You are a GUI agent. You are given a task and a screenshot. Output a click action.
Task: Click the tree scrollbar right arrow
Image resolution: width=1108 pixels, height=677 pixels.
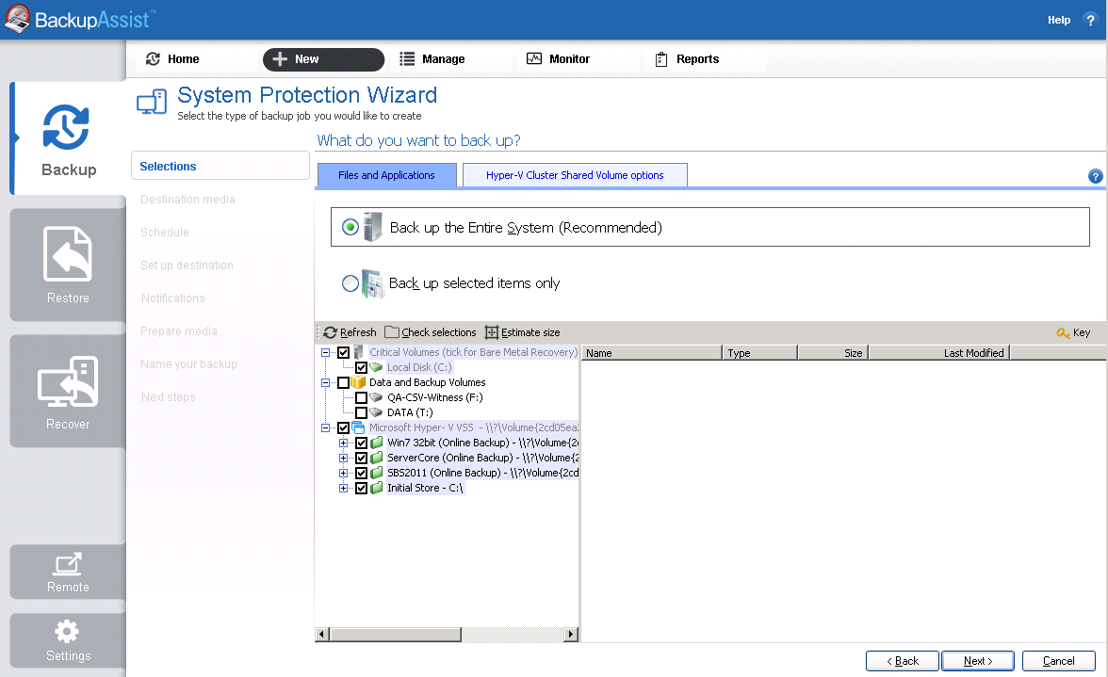(571, 634)
